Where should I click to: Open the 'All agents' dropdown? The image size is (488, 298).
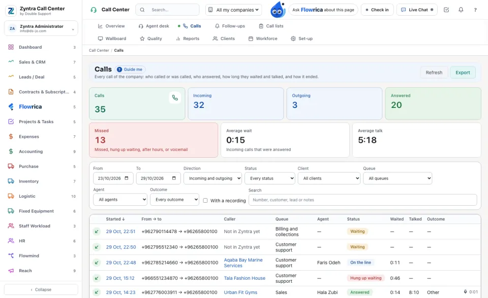pos(120,200)
